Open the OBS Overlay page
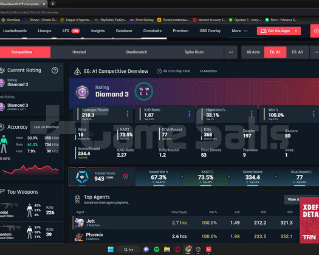 click(210, 31)
